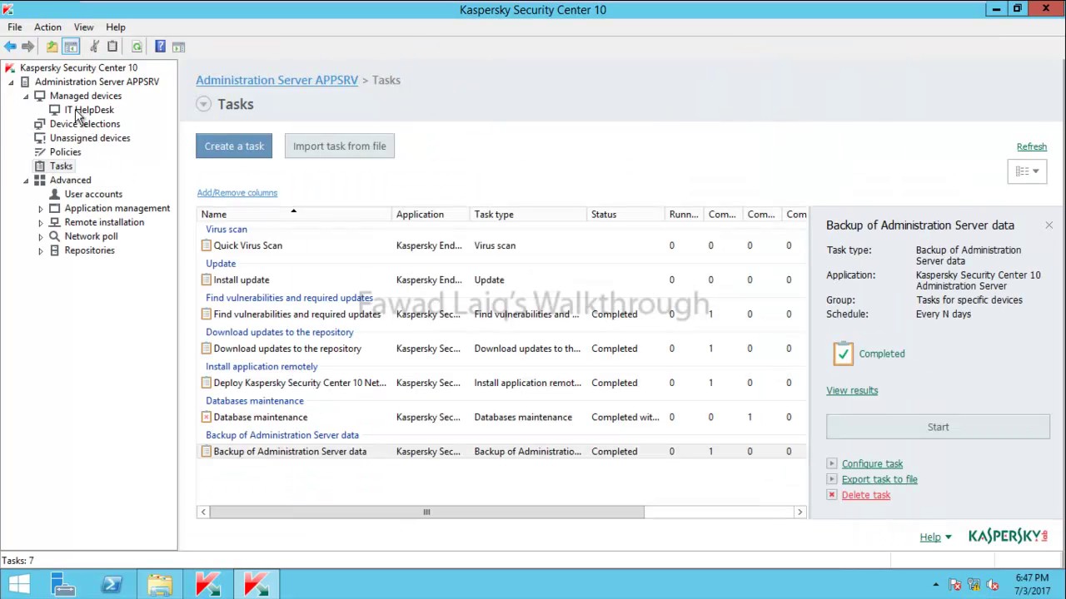Click the horizontal scrollbar thumb in the task list
This screenshot has height=599, width=1066.
point(426,512)
